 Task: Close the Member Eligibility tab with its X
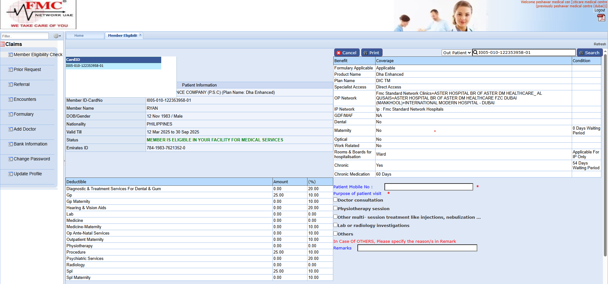(140, 35)
